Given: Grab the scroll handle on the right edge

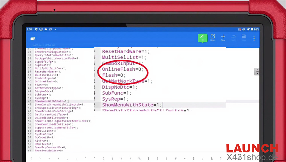Looking at the screenshot, I should tap(257, 72).
